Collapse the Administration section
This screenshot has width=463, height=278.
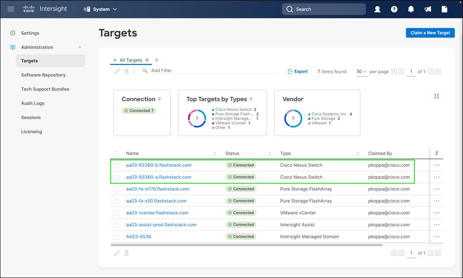click(80, 47)
